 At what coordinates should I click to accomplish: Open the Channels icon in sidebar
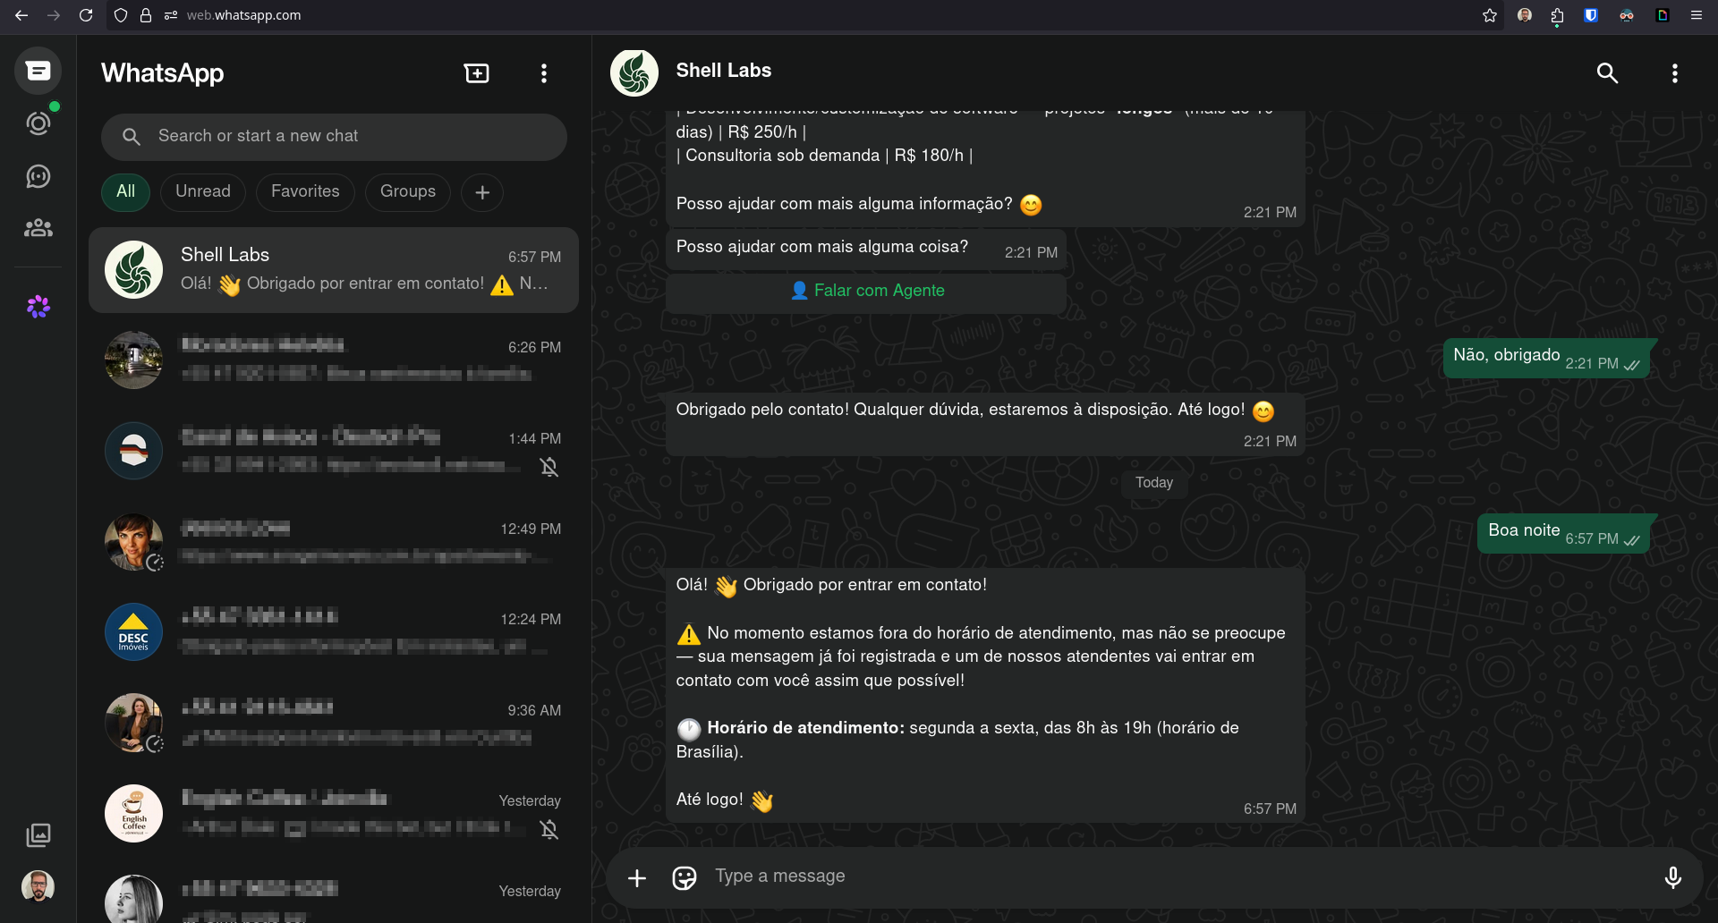pyautogui.click(x=38, y=176)
